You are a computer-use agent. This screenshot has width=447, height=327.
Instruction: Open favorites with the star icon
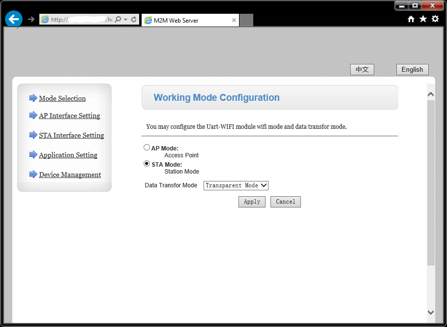(x=423, y=19)
